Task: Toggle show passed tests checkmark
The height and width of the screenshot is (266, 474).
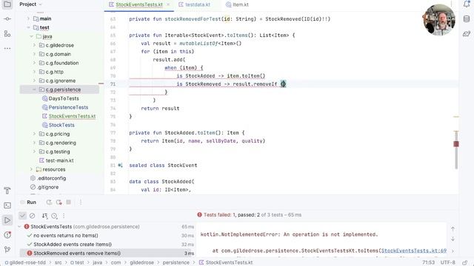Action: click(22, 216)
